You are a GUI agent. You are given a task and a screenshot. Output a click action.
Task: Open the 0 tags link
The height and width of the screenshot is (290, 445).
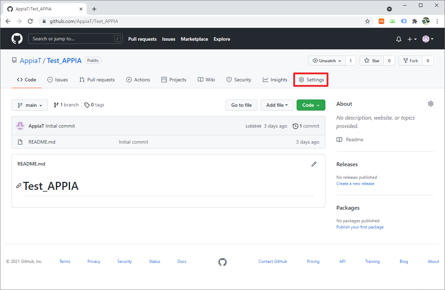tap(94, 105)
